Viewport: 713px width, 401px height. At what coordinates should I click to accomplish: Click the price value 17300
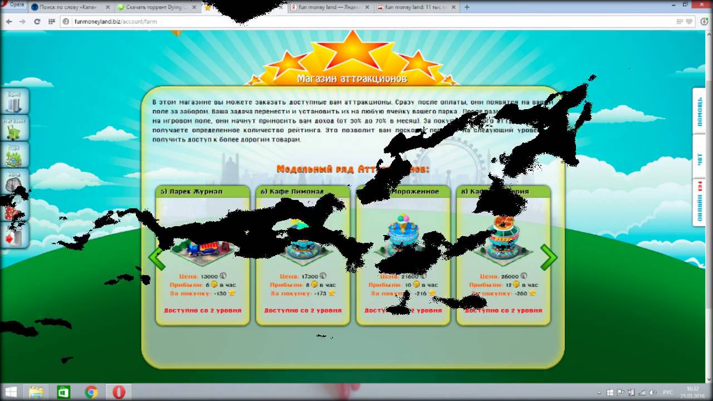point(310,276)
